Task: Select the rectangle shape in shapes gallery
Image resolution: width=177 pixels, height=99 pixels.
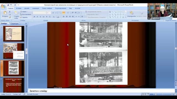Action: (118, 12)
